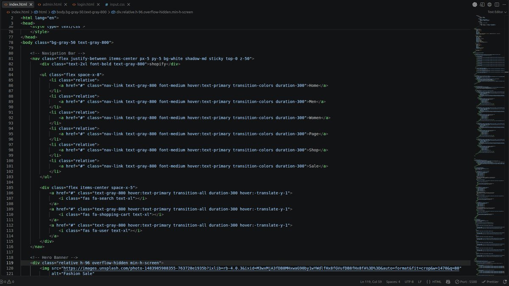Click Home link text on line 86
The image size is (509, 286).
click(x=313, y=85)
